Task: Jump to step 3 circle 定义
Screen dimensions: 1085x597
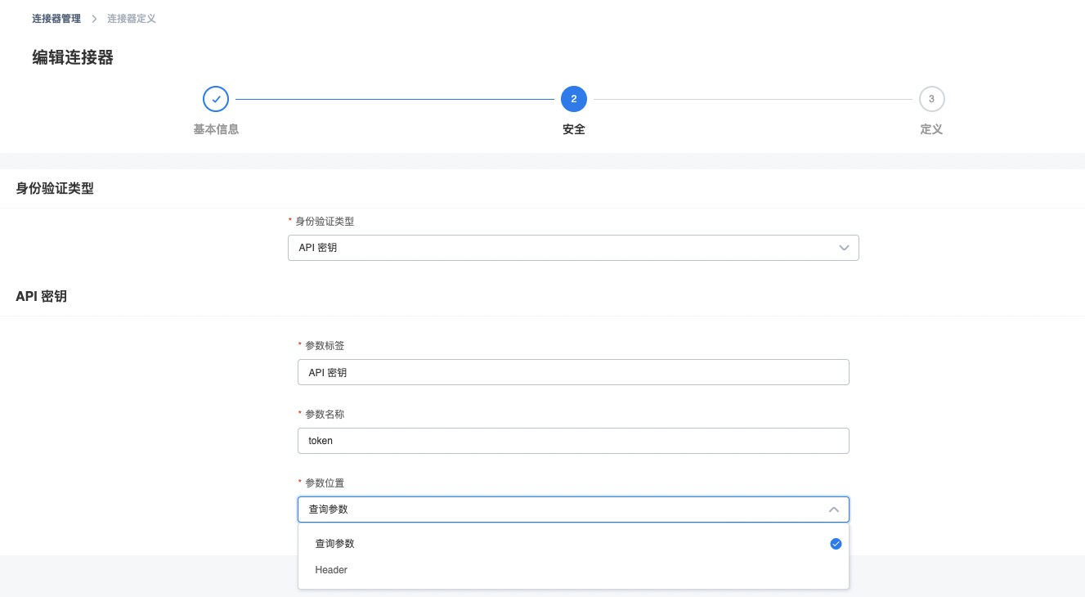Action: click(931, 99)
